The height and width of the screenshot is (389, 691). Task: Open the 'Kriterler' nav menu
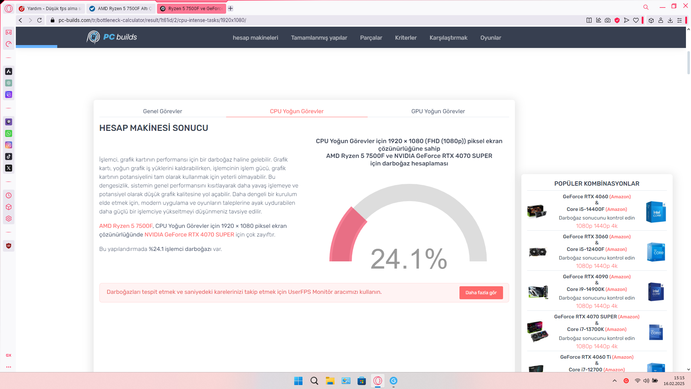tap(406, 37)
